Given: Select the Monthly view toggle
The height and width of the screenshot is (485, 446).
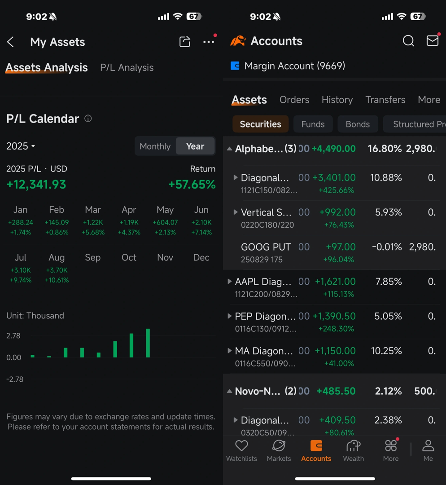Looking at the screenshot, I should (x=155, y=146).
